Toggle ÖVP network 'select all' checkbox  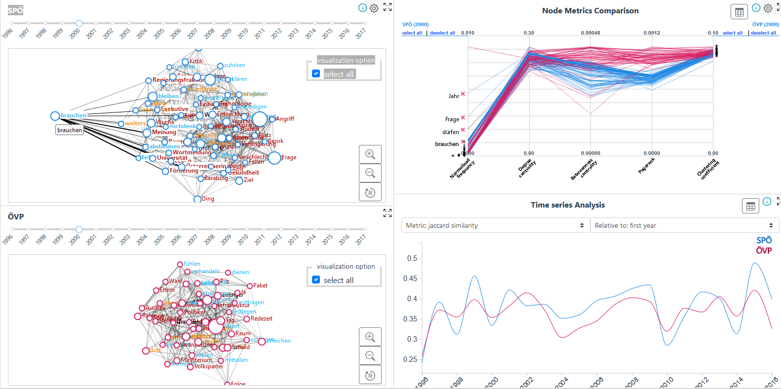tap(316, 280)
